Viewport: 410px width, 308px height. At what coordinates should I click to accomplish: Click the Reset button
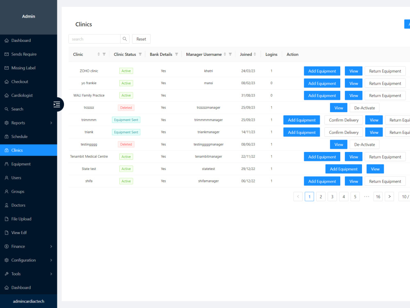click(141, 39)
